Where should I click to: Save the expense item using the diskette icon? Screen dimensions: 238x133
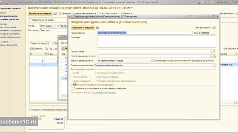click(97, 28)
